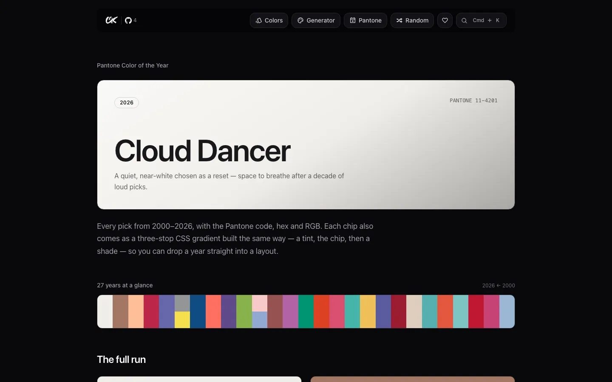This screenshot has height=382, width=612.
Task: Click the site logo icon
Action: pos(111,20)
